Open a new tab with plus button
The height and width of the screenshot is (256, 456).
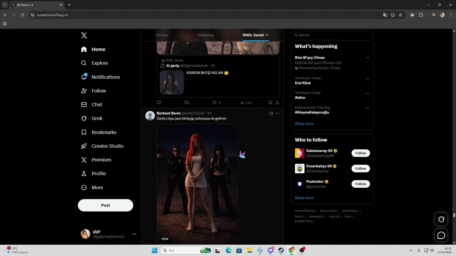pos(69,5)
